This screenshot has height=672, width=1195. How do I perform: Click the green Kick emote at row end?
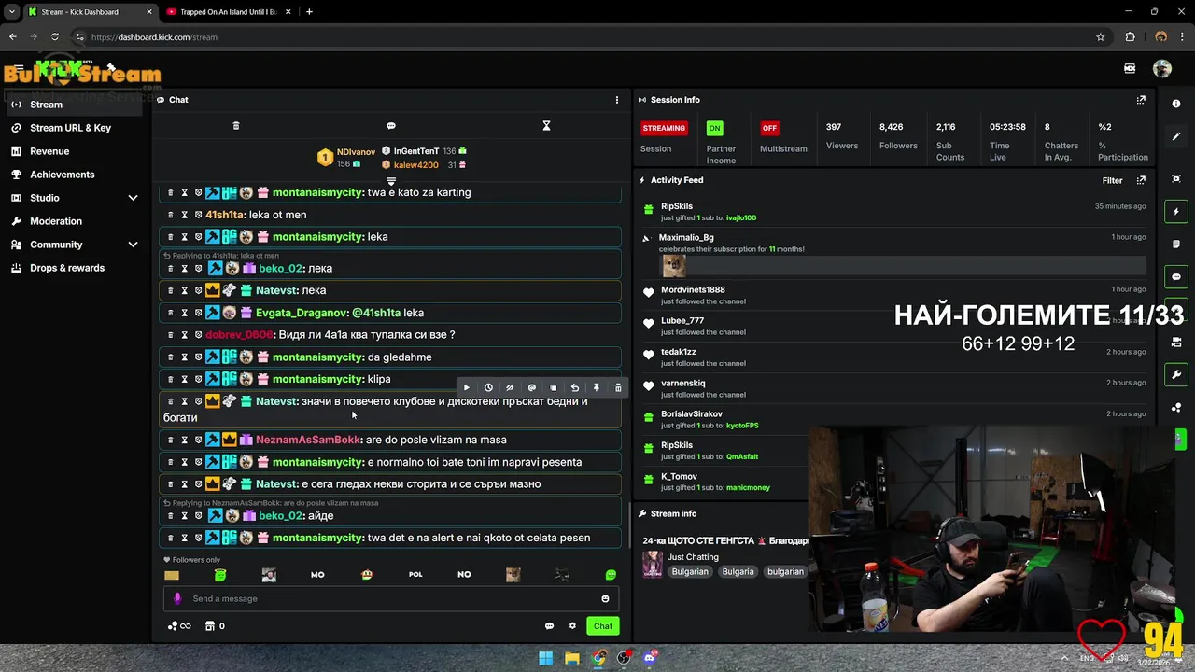611,575
